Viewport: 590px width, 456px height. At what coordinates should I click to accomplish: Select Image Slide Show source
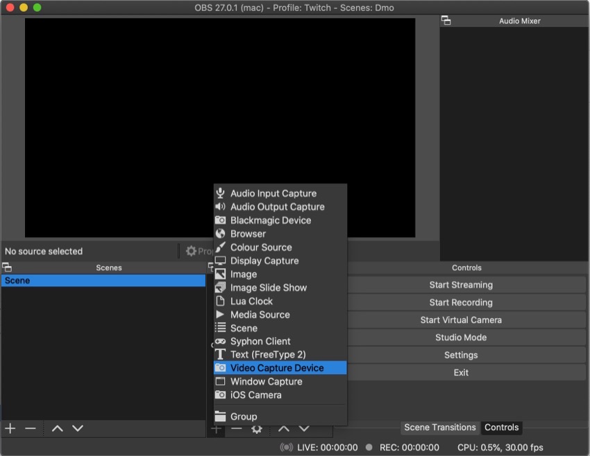coord(280,288)
